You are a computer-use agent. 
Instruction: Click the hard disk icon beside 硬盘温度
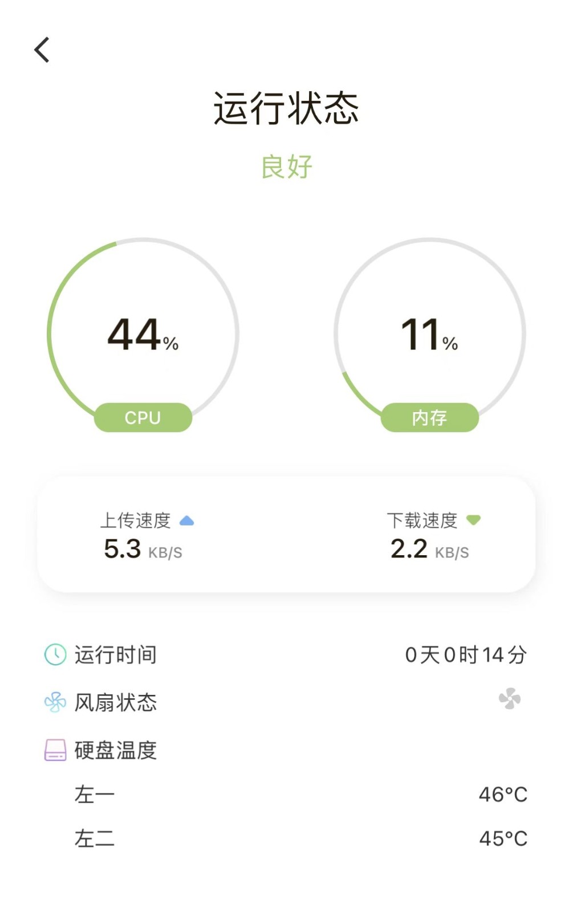[x=55, y=750]
